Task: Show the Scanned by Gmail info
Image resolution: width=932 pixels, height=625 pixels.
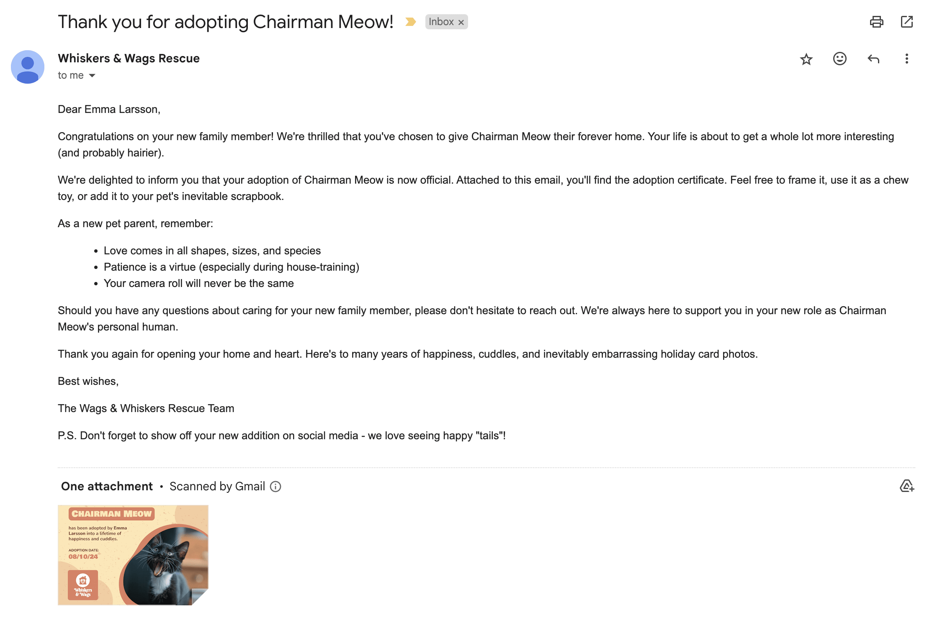Action: pyautogui.click(x=275, y=487)
